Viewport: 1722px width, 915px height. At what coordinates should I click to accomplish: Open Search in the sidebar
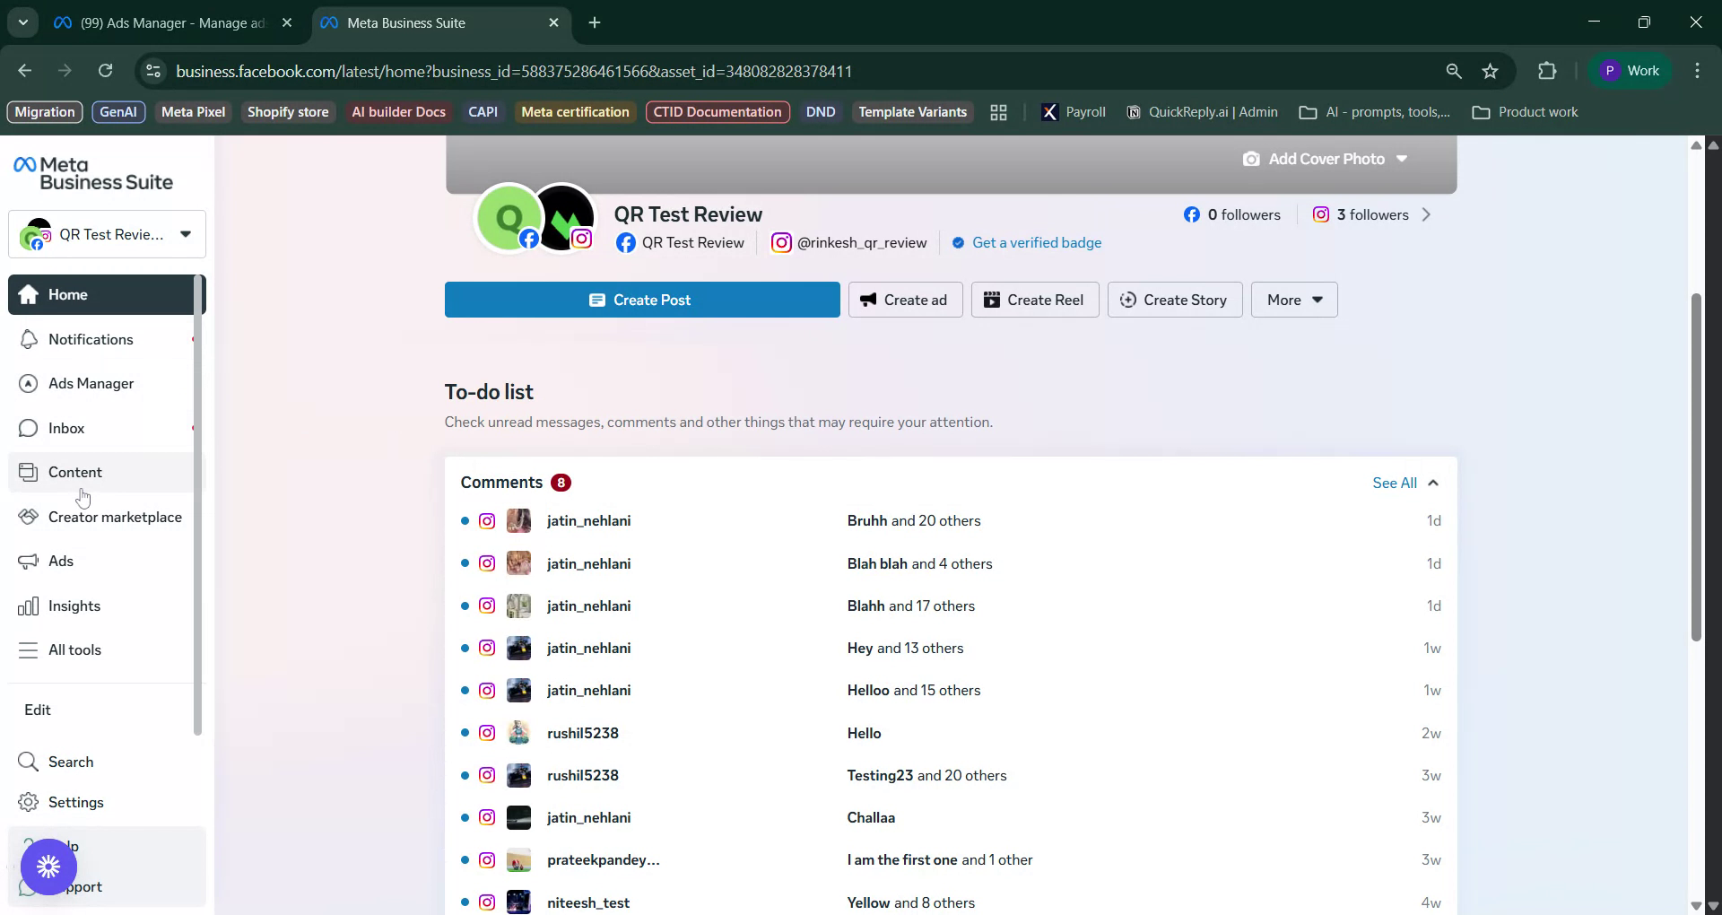[70, 762]
